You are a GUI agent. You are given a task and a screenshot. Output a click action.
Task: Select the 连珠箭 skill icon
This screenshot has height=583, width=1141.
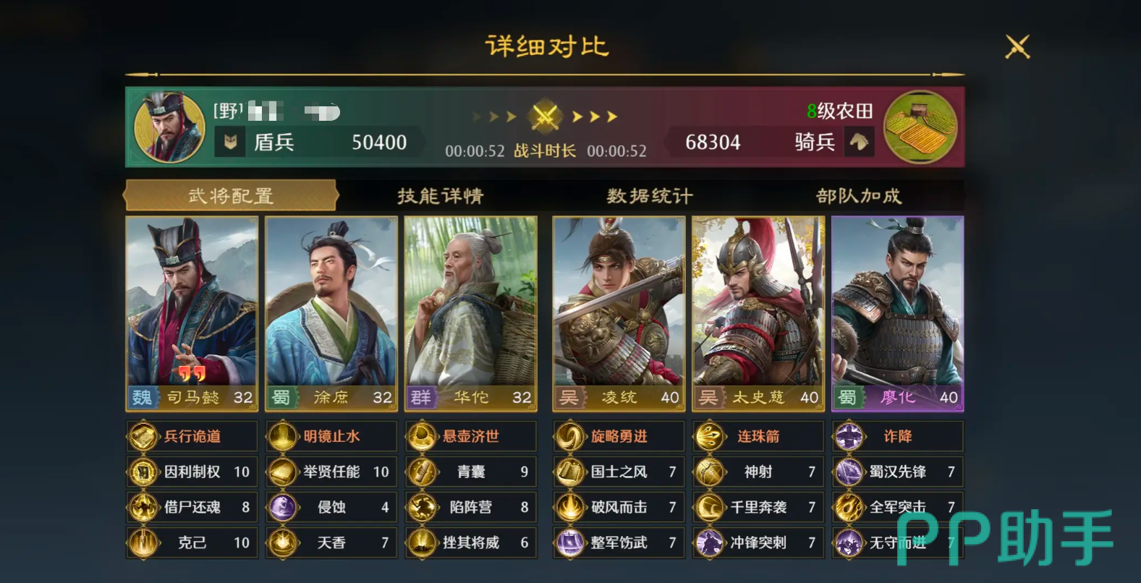pos(710,436)
